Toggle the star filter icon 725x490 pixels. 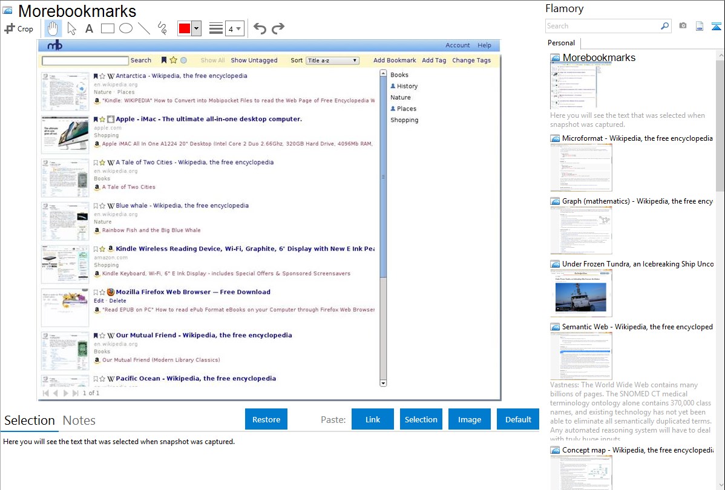(174, 60)
